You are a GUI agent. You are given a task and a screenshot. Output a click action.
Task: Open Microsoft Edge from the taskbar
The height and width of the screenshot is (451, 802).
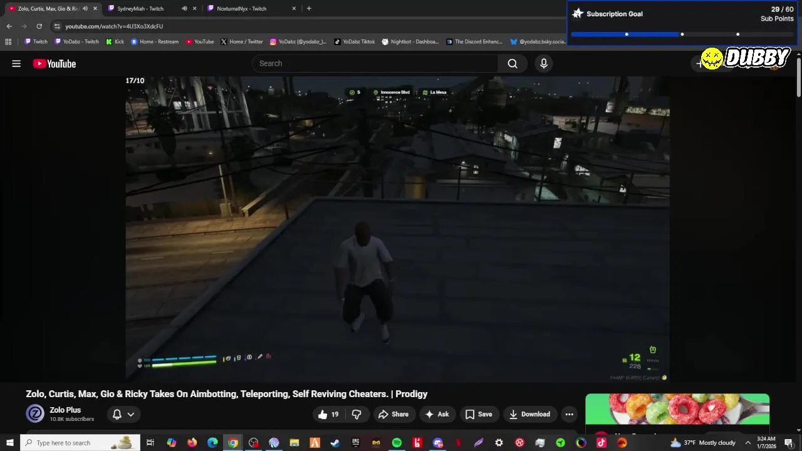(212, 443)
